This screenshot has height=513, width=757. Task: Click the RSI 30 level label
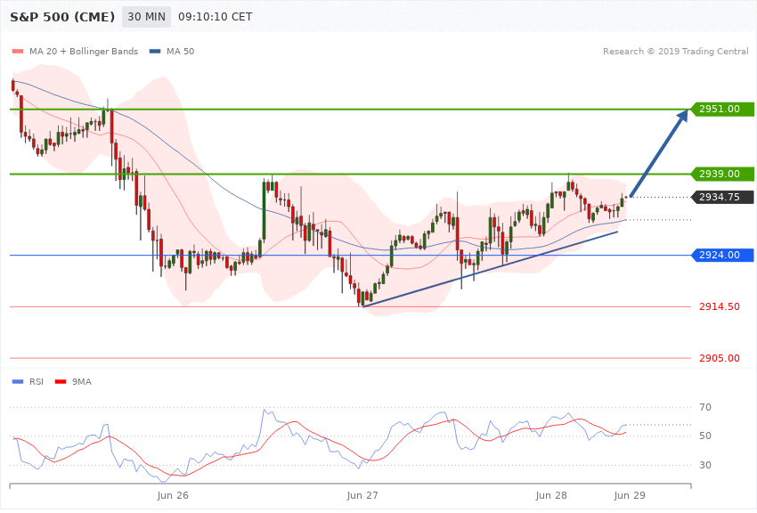click(705, 465)
